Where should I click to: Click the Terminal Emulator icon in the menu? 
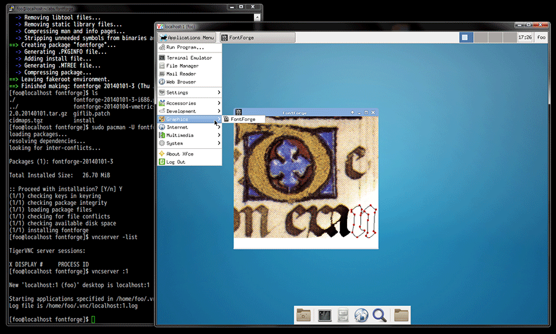pos(162,58)
